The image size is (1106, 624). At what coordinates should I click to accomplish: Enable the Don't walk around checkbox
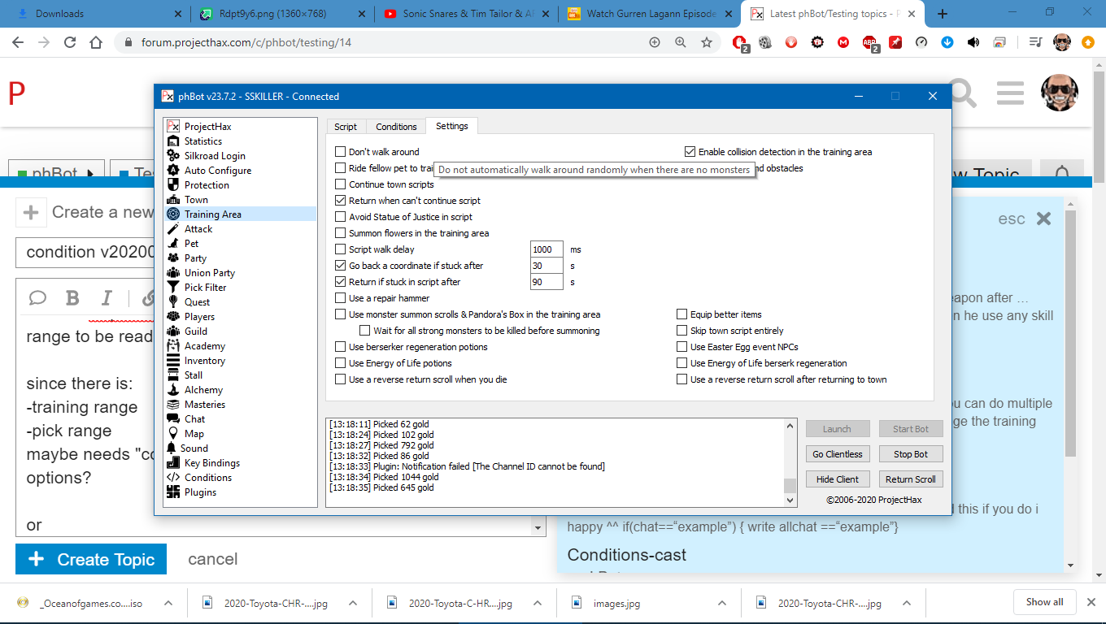click(x=341, y=152)
